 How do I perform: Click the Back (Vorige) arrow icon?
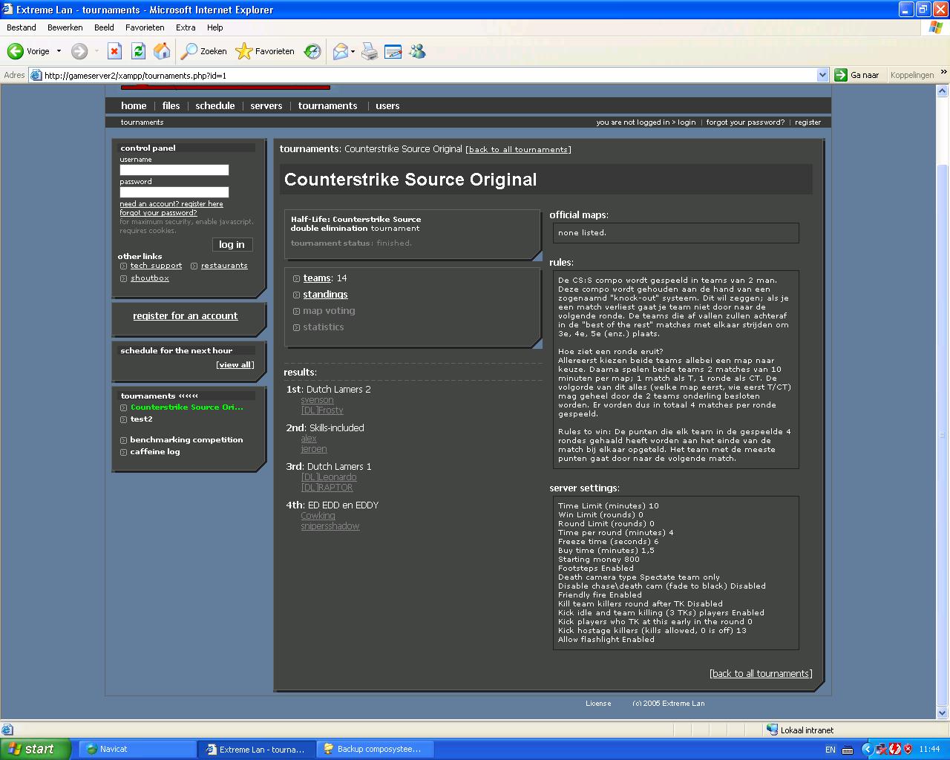coord(16,51)
